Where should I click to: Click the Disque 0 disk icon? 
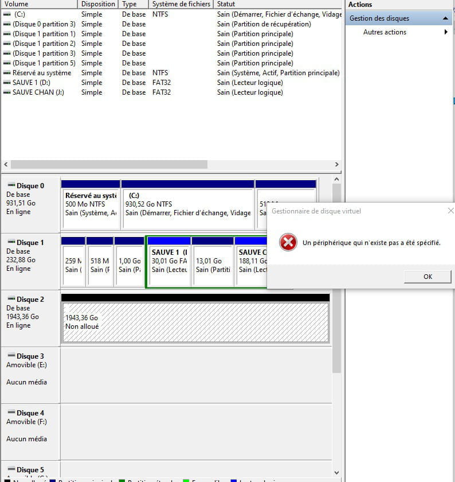[11, 186]
